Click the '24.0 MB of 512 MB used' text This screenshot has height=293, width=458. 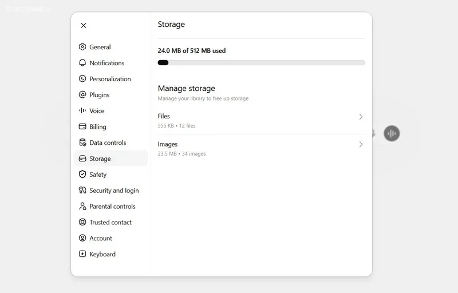pos(192,50)
